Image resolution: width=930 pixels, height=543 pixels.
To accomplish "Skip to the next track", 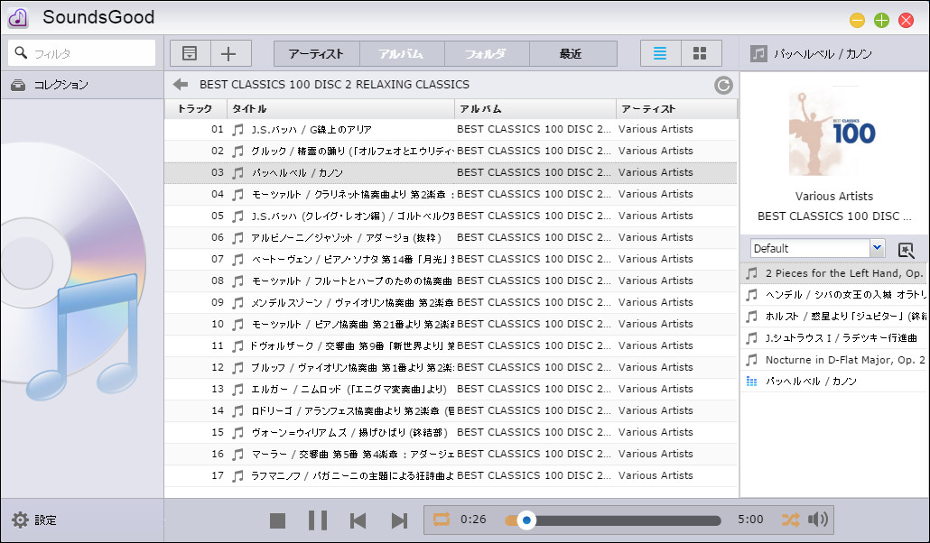I will point(398,520).
